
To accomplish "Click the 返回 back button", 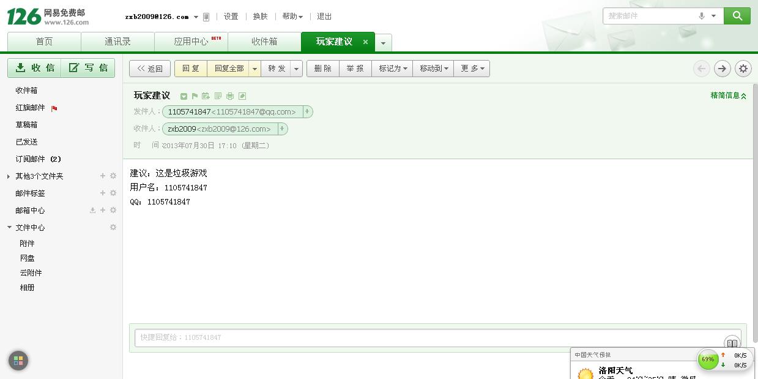I will click(150, 69).
